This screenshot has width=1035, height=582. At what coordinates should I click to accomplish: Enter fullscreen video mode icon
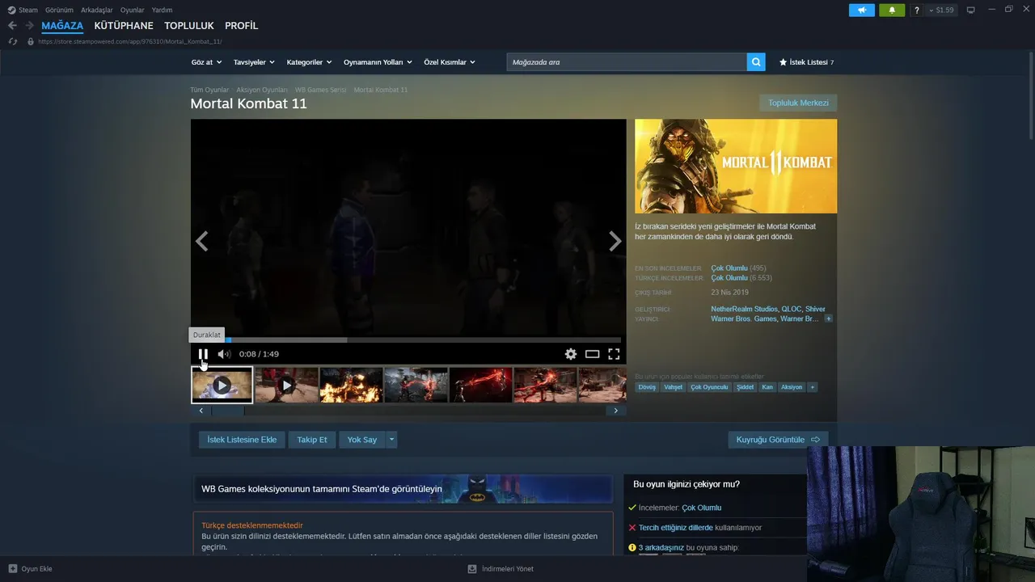point(614,354)
